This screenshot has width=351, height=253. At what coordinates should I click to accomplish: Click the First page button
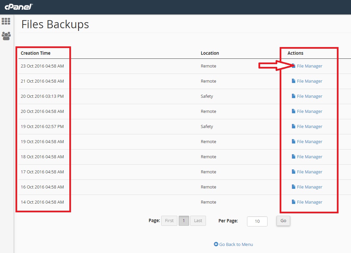(x=169, y=221)
